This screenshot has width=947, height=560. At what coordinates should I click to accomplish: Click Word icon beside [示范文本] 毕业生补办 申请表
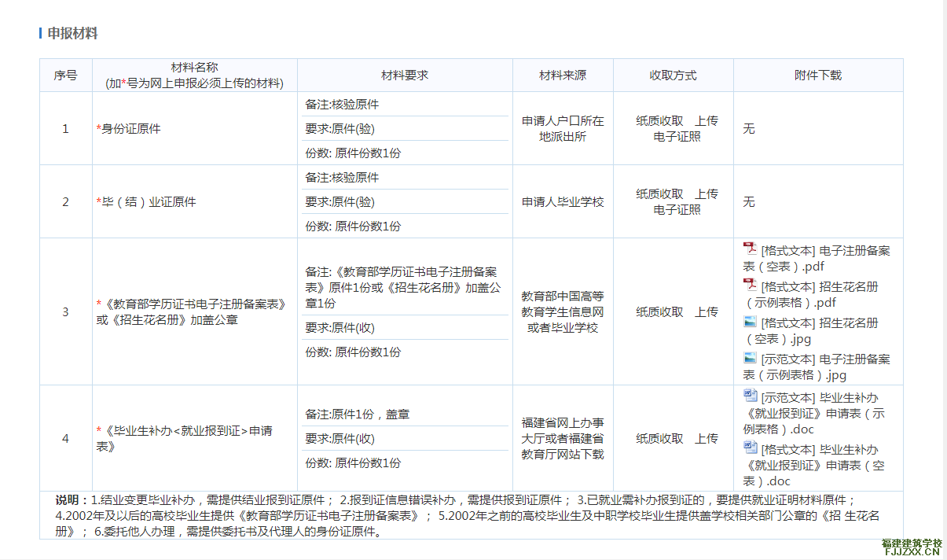coord(751,396)
